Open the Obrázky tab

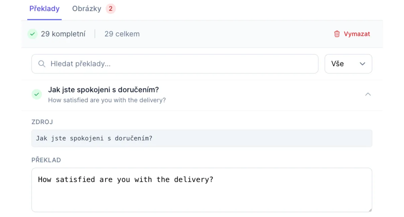[87, 9]
